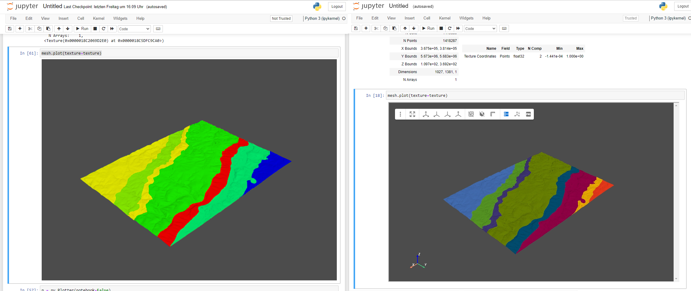This screenshot has height=291, width=691.
Task: Log out of the right notebook
Action: [x=683, y=6]
